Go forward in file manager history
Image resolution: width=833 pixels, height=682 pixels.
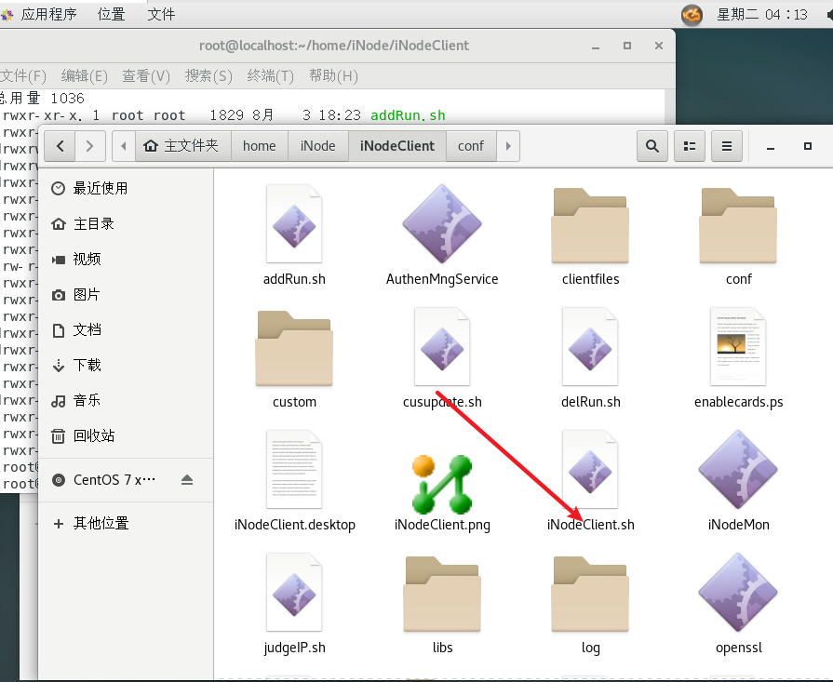(x=89, y=146)
